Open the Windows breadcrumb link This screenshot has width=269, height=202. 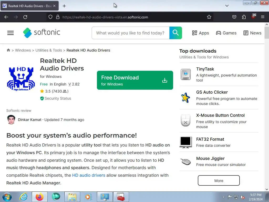pos(23,50)
